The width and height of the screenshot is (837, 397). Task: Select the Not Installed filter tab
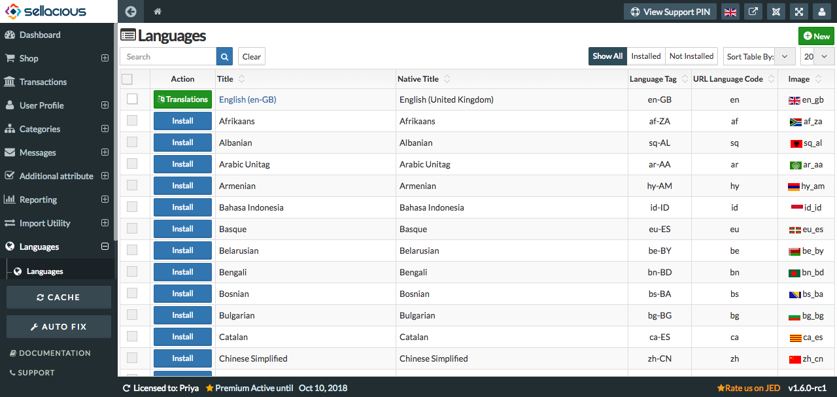[691, 56]
